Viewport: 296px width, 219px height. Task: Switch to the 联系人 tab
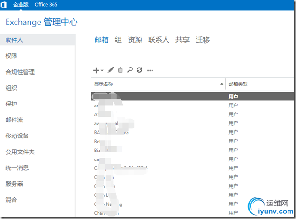coord(159,40)
